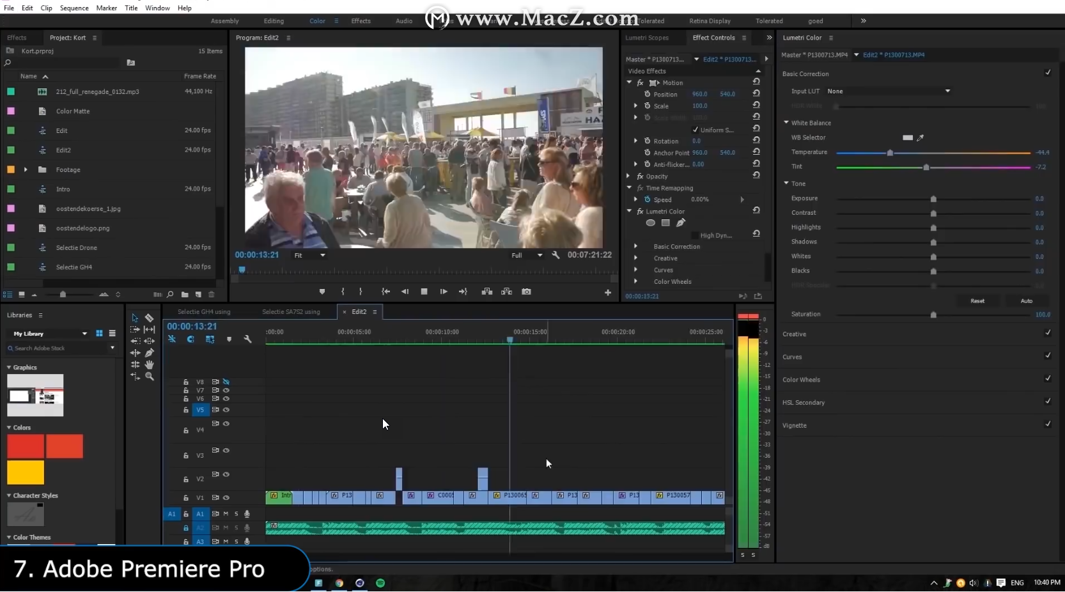Screen dimensions: 1065x592
Task: Open Full playback resolution dropdown
Action: point(527,255)
